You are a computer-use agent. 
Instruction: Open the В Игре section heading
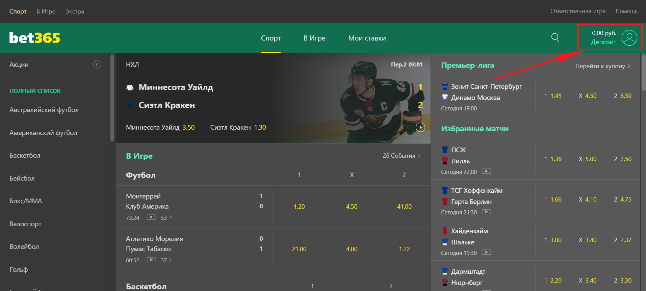pos(139,156)
